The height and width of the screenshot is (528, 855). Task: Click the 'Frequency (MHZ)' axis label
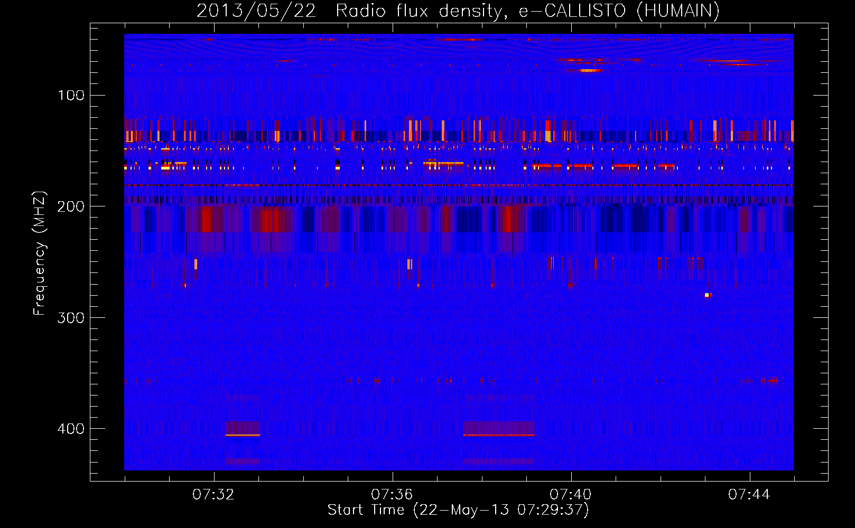39,253
